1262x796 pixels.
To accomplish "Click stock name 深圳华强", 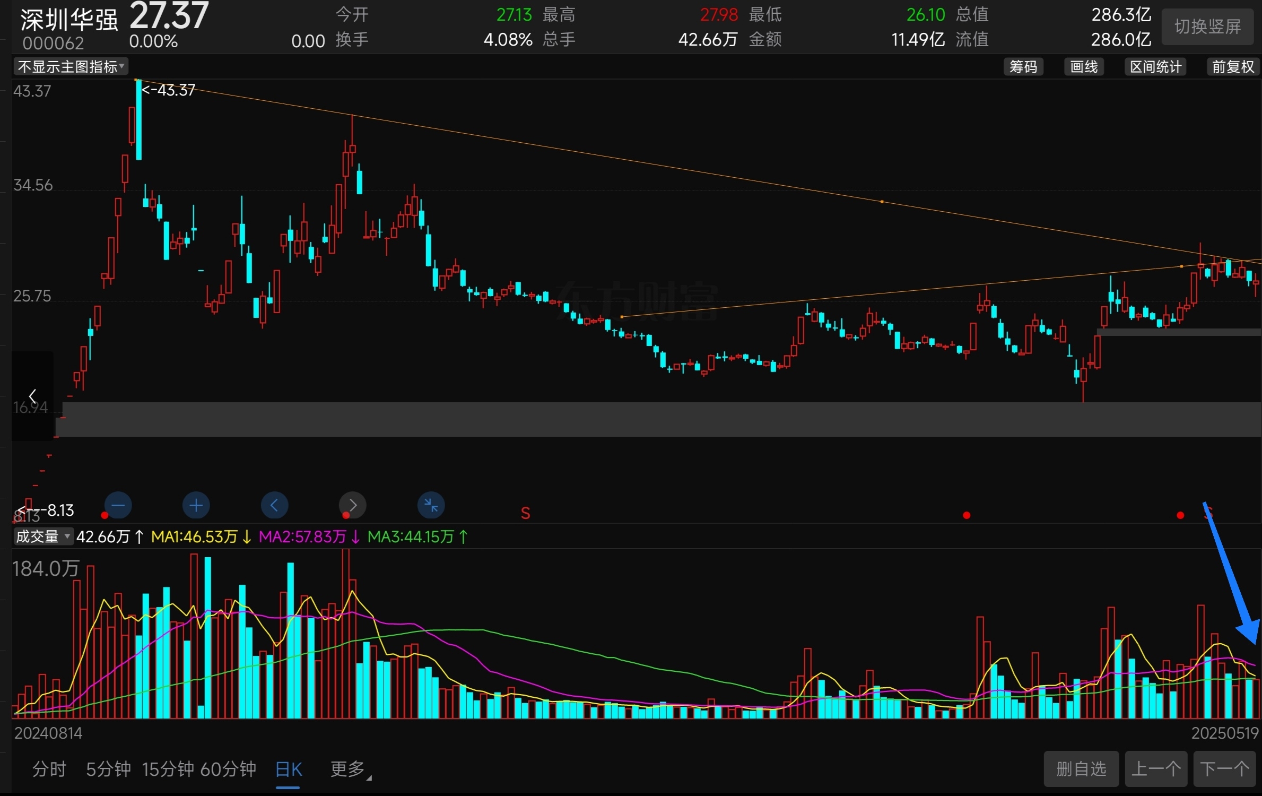I will point(69,20).
